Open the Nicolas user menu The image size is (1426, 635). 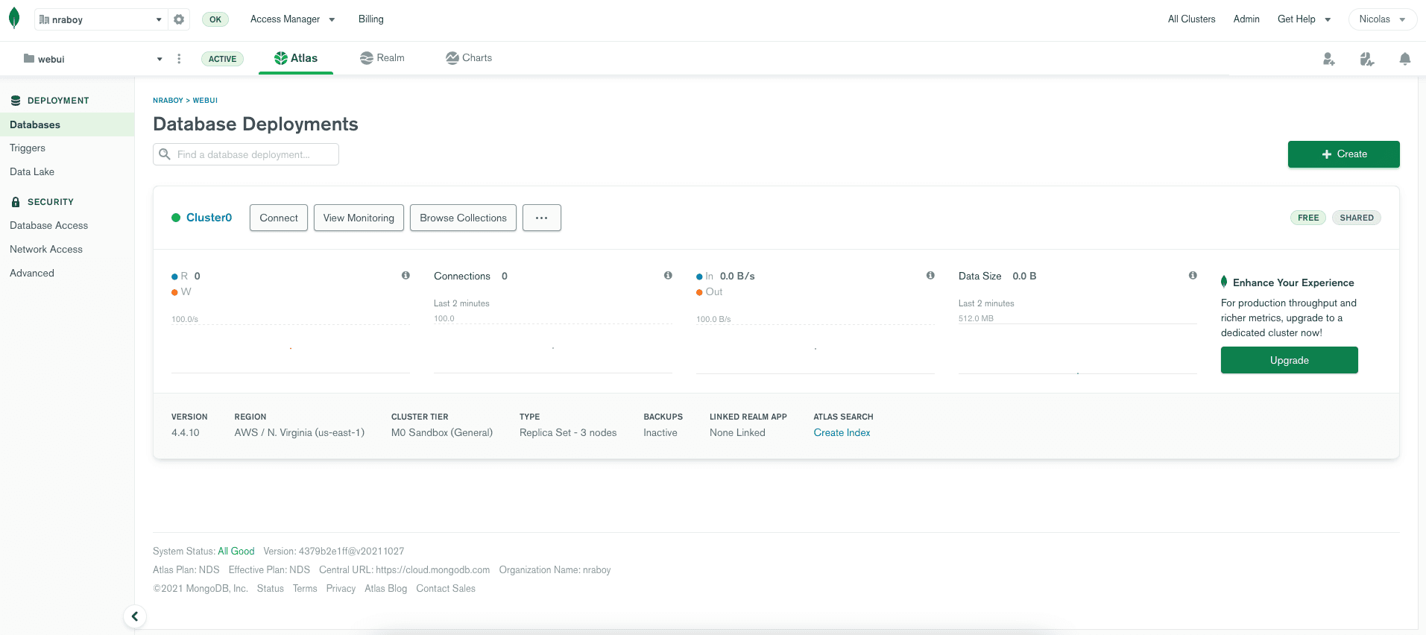(1381, 19)
